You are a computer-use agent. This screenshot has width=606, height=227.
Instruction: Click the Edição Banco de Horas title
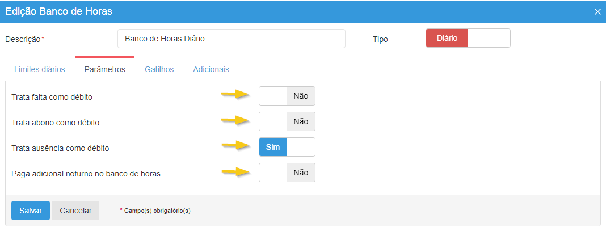pos(59,11)
